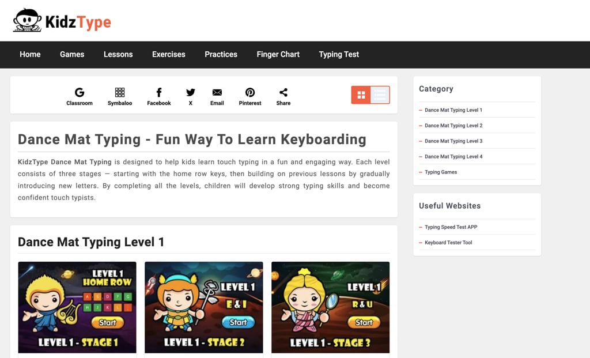Click the Category sidebar heading
The height and width of the screenshot is (358, 590).
[436, 89]
